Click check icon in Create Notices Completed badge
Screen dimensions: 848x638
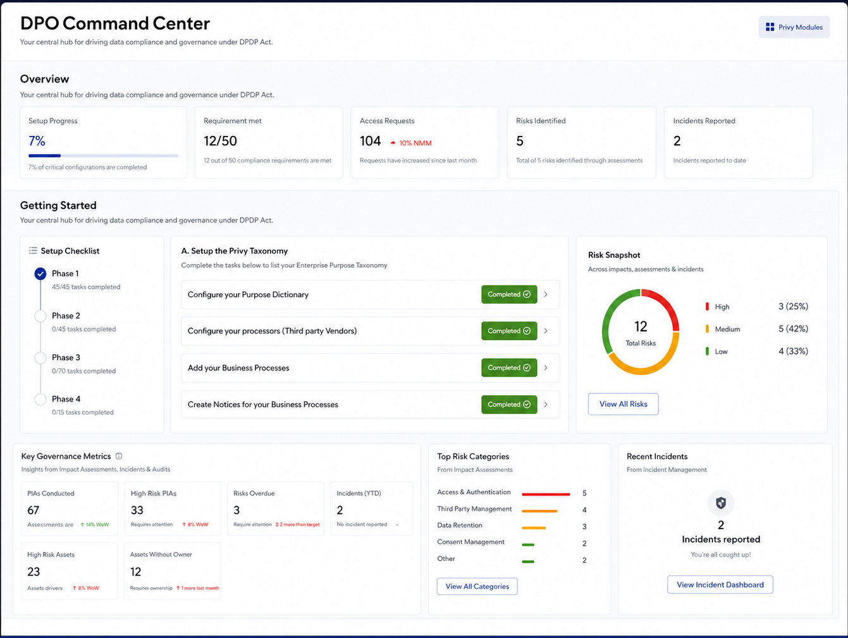click(527, 404)
